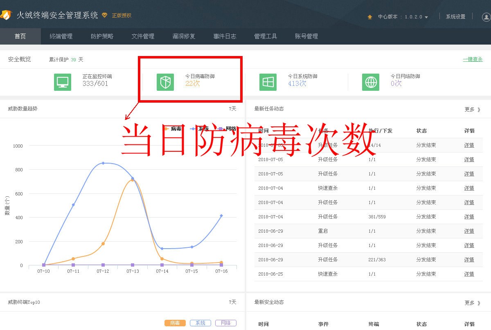Expand the 中心版本 1.0.2.0 dropdown
This screenshot has height=330, width=491.
[403, 17]
